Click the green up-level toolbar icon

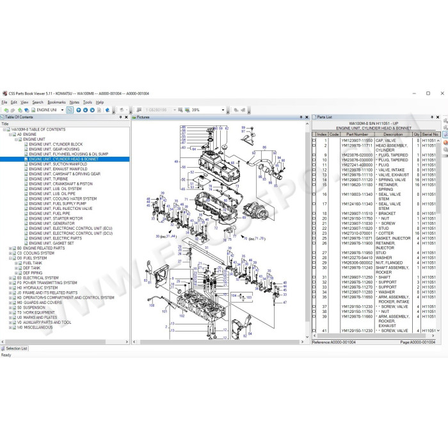(20, 110)
